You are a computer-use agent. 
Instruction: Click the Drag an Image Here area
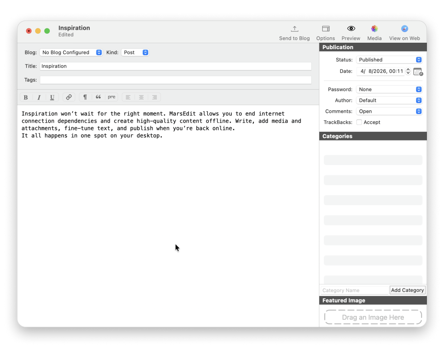click(373, 317)
